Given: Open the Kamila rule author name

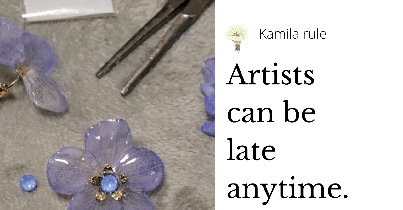Looking at the screenshot, I should coord(292,34).
